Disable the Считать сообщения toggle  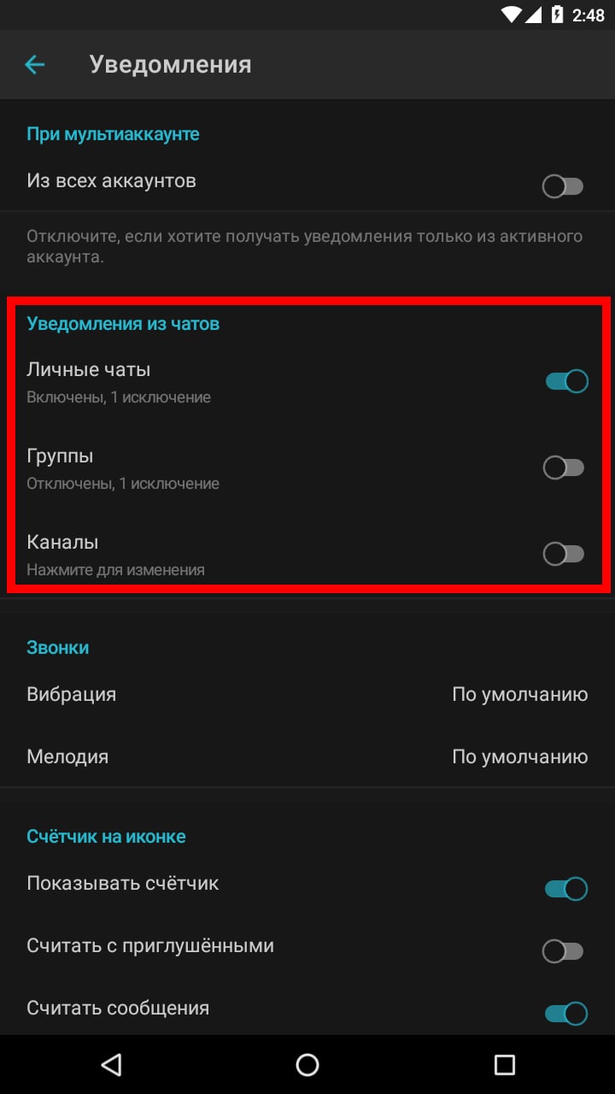click(x=566, y=1014)
